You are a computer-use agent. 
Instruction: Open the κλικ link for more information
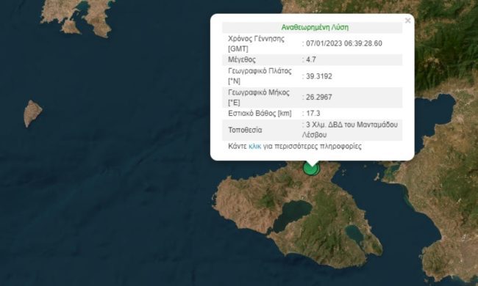pos(255,146)
